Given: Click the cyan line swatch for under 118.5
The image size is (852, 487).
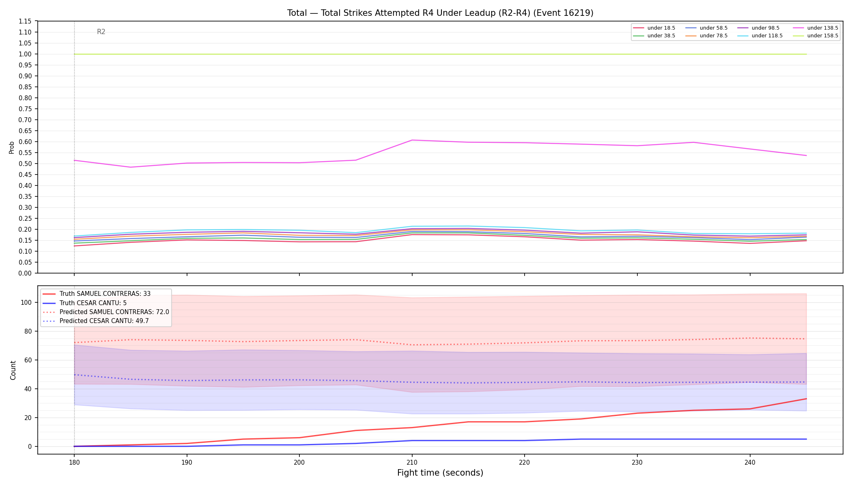Looking at the screenshot, I should click(743, 36).
